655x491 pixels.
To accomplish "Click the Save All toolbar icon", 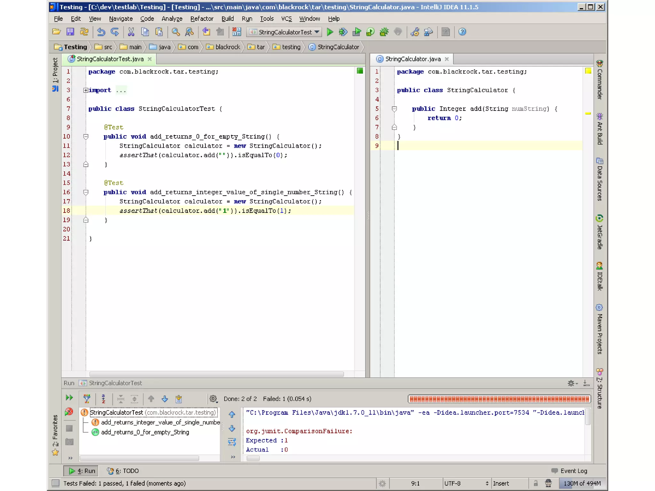I will click(x=70, y=32).
